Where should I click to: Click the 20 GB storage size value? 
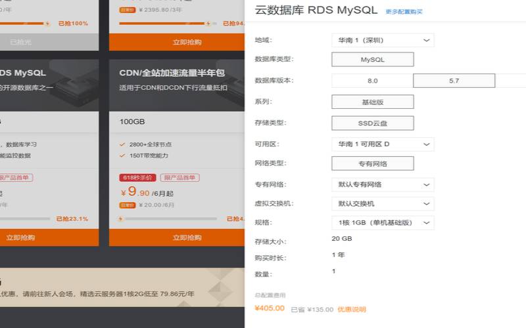[342, 239]
